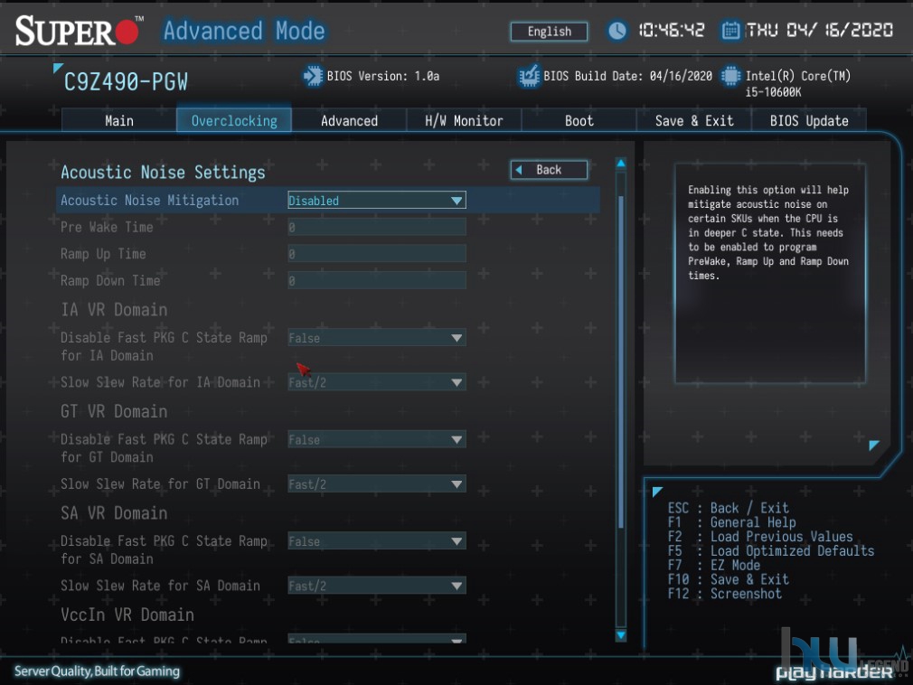The image size is (913, 685).
Task: Open the Save & Exit tab
Action: pos(694,120)
